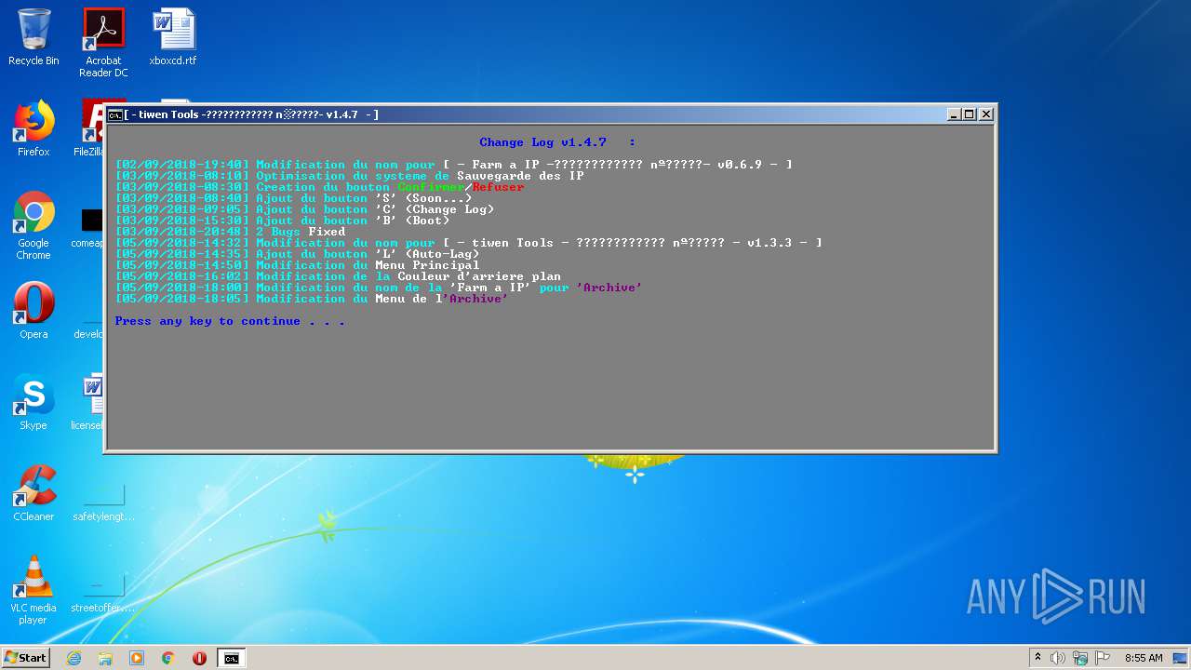Click the console window system menu icon
The width and height of the screenshot is (1191, 670).
pos(115,114)
